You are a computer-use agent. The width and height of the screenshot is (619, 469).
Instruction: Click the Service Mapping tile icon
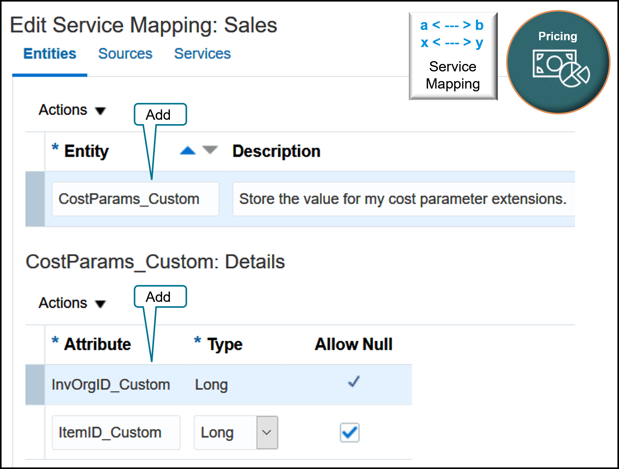coord(453,56)
